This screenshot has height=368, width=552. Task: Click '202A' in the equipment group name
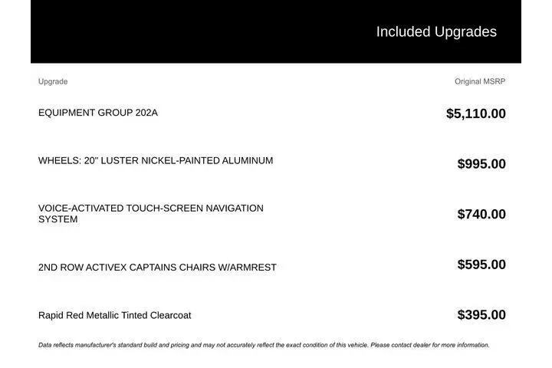(146, 113)
